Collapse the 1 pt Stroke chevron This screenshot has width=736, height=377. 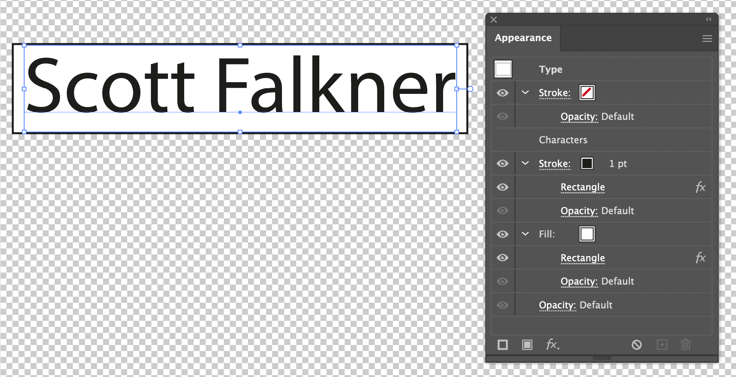tap(525, 163)
